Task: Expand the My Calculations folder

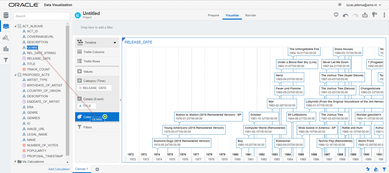Action: pyautogui.click(x=16, y=162)
